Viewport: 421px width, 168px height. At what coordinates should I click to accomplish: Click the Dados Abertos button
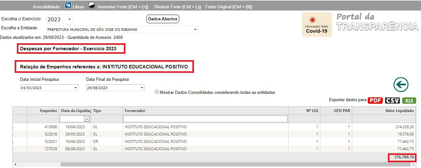[x=162, y=19]
